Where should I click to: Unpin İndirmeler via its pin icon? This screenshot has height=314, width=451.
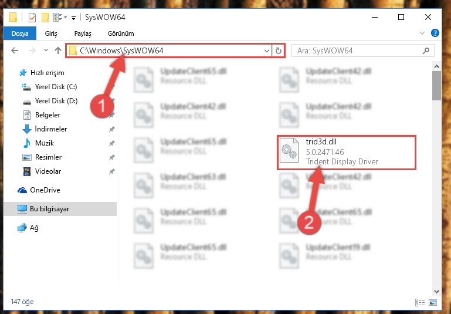click(111, 129)
